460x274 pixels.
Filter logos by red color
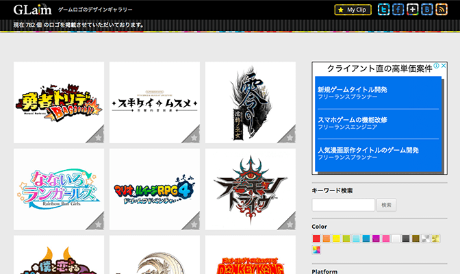(x=316, y=238)
